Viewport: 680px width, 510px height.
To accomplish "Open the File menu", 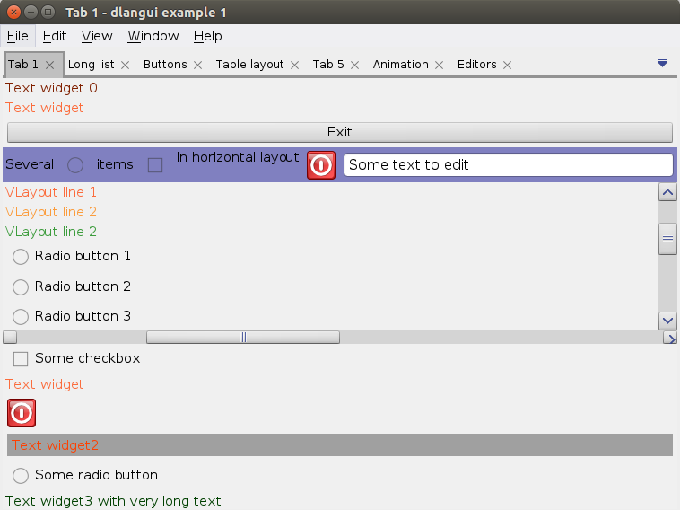I will coord(18,36).
